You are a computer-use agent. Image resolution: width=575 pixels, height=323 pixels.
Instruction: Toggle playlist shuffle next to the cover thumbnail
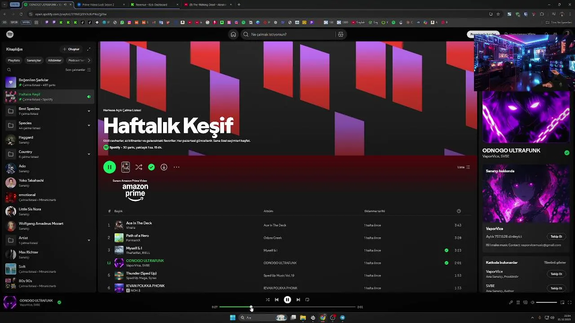click(x=139, y=167)
